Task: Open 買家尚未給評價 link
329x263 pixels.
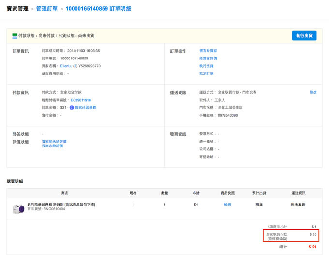Action: [x=54, y=141]
